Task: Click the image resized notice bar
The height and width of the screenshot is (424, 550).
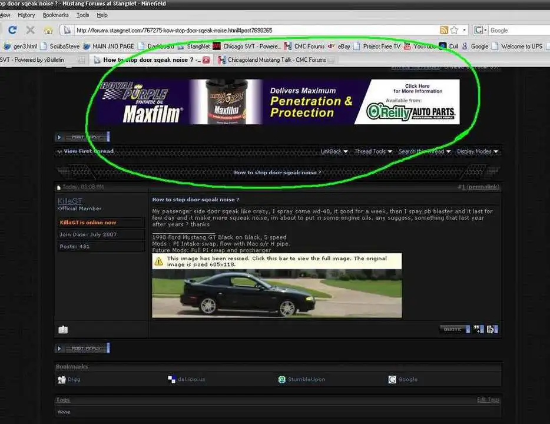Action: pyautogui.click(x=277, y=261)
